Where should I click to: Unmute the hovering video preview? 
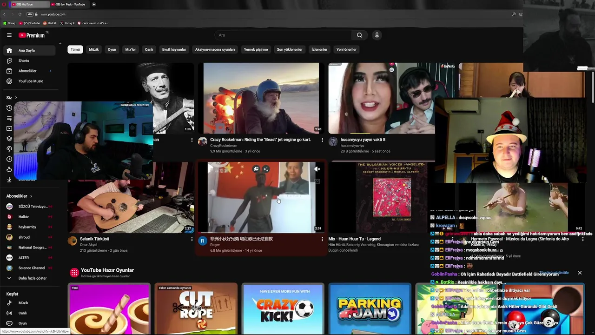(x=317, y=169)
